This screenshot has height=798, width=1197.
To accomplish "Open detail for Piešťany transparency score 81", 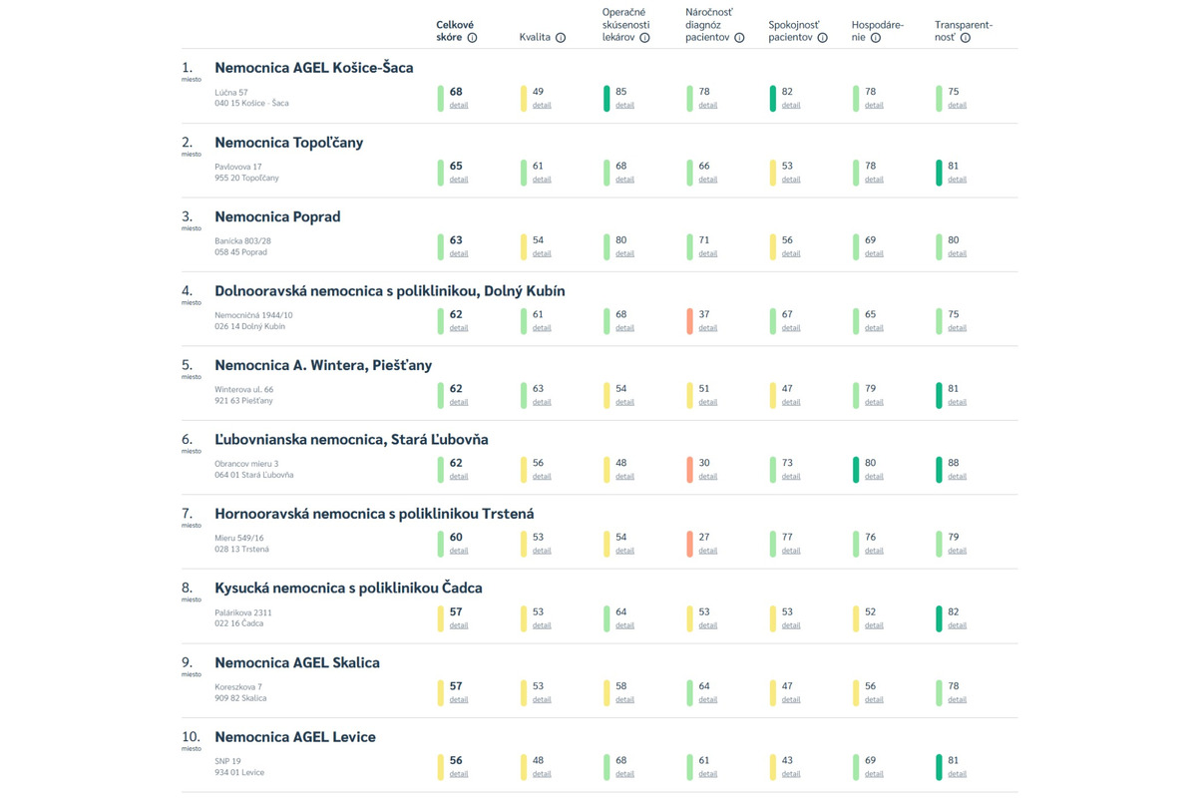I will point(957,402).
